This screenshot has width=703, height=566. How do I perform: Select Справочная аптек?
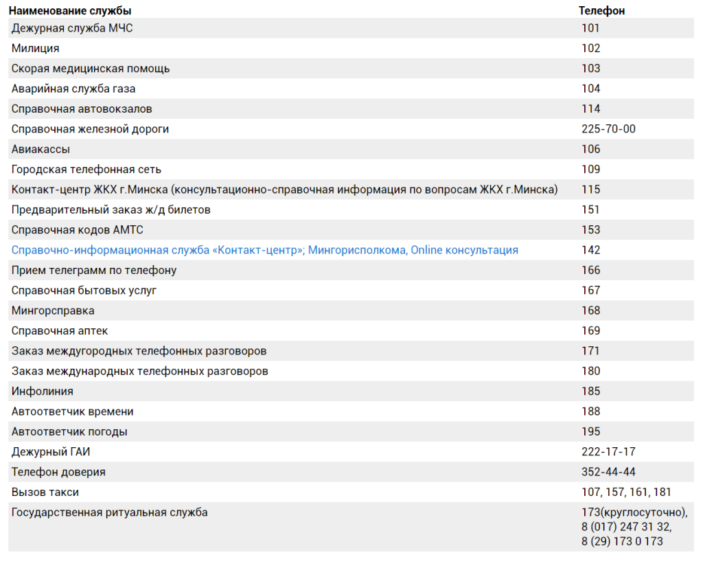(x=60, y=330)
